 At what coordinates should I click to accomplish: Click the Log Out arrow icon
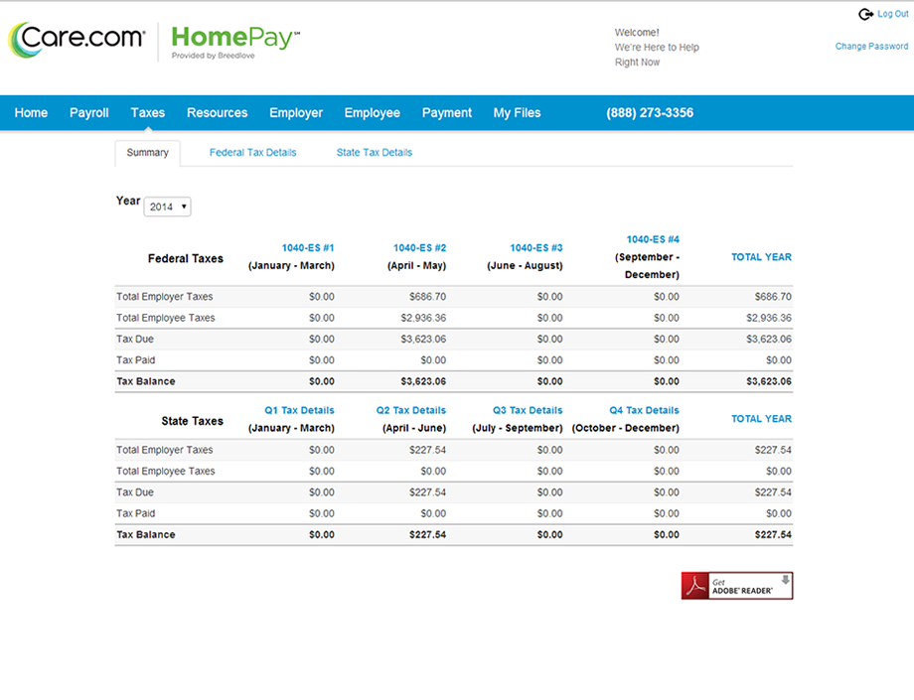click(866, 13)
